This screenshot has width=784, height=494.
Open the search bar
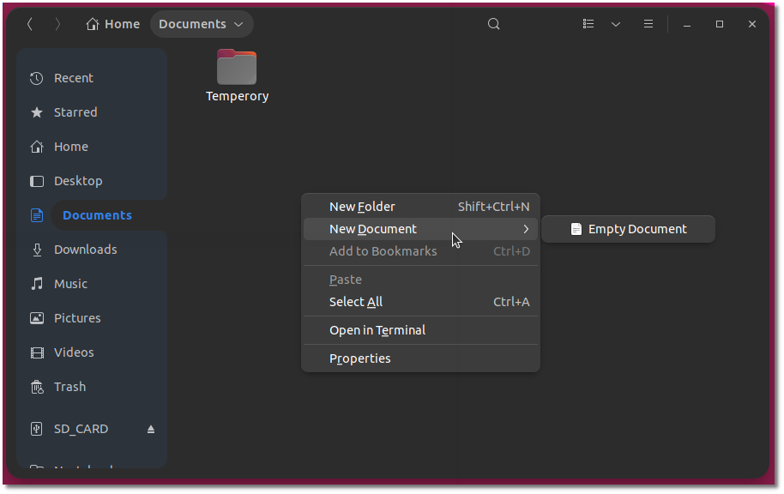[493, 24]
